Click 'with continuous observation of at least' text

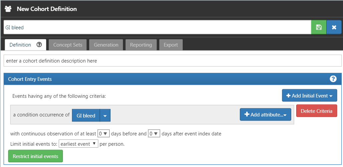click(x=53, y=134)
